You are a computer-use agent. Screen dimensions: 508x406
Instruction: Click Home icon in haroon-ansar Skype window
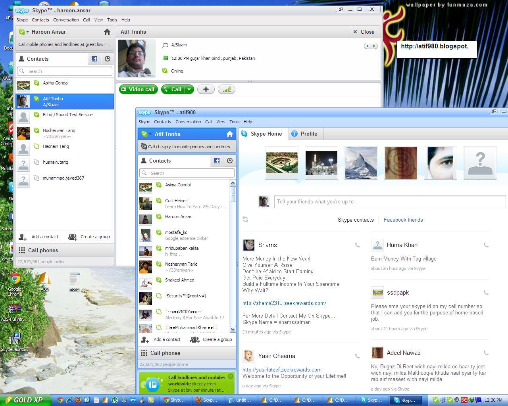pos(107,32)
